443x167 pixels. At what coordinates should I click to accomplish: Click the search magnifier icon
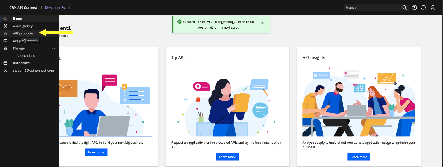pyautogui.click(x=404, y=8)
